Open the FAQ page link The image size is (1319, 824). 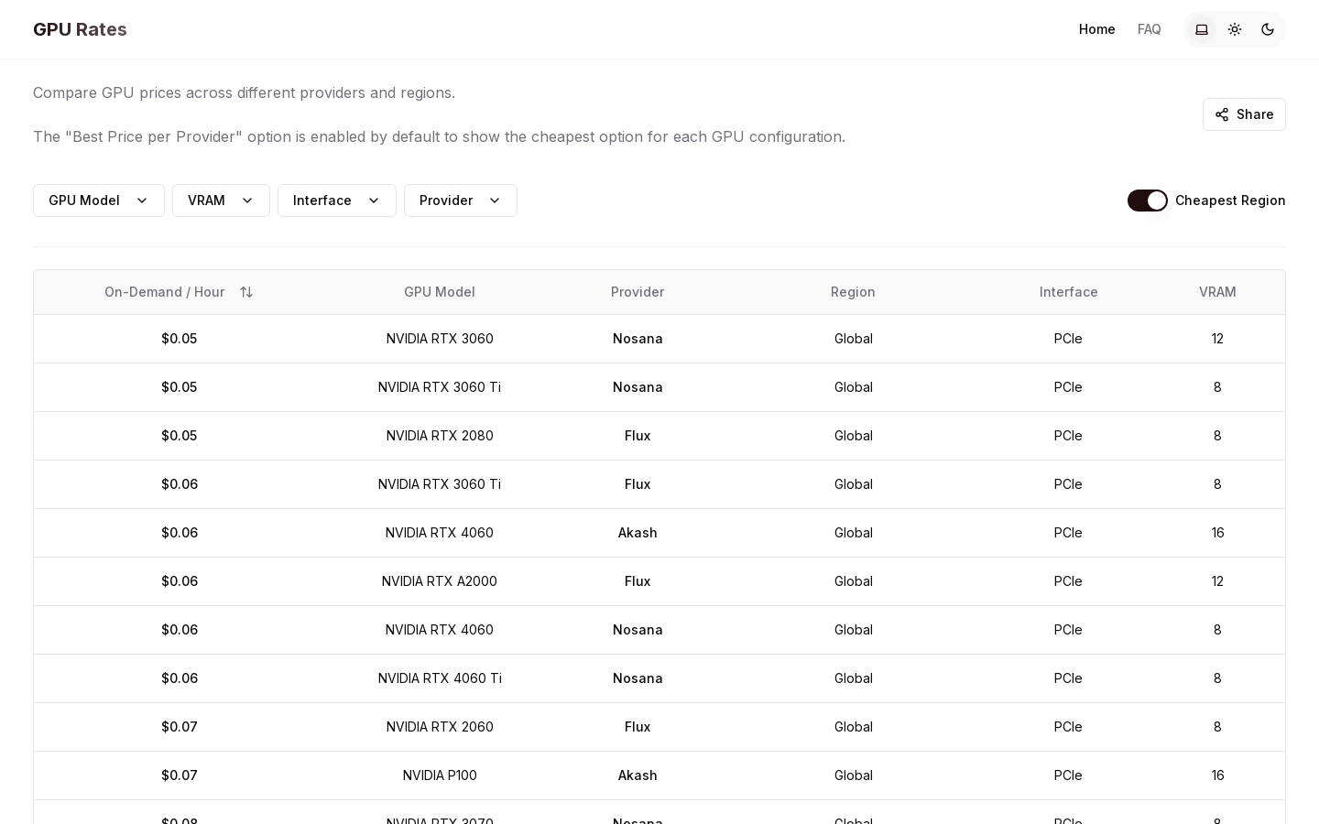pos(1150,29)
